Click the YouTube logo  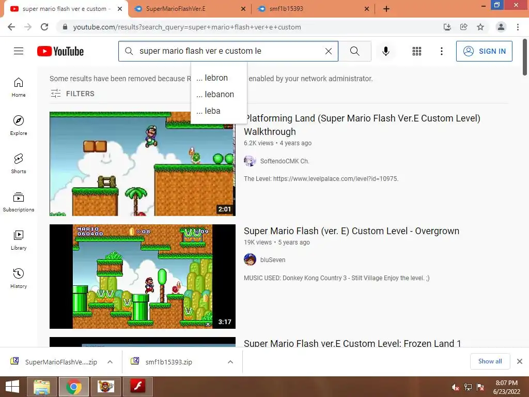60,51
